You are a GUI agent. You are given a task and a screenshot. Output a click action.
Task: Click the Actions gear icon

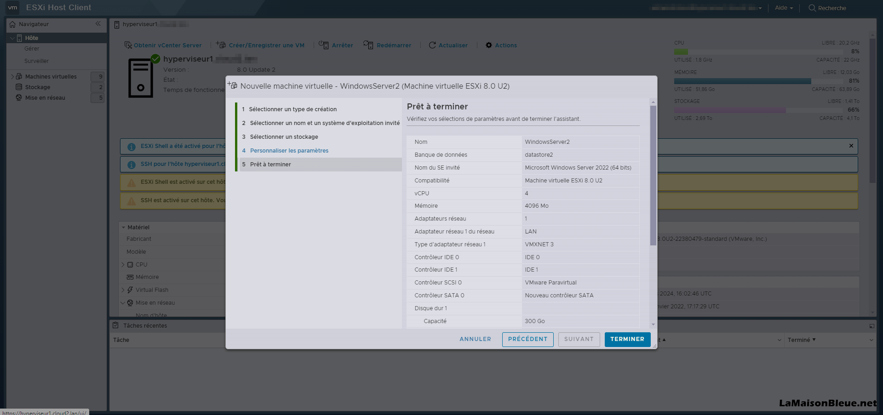coord(489,45)
